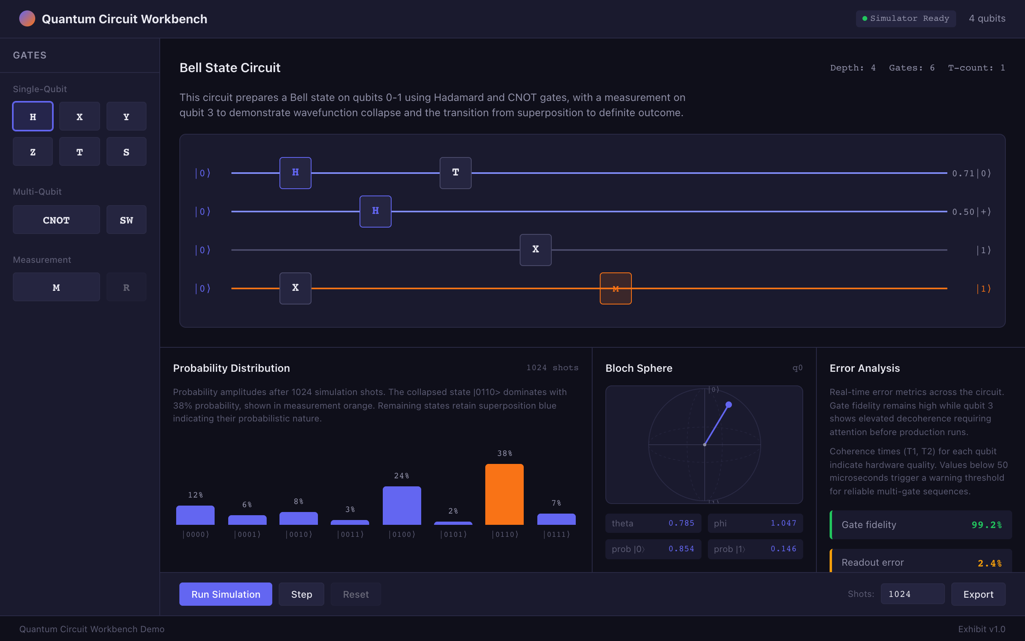Select the Y gate from palette
Viewport: 1025px width, 641px height.
[x=126, y=117]
